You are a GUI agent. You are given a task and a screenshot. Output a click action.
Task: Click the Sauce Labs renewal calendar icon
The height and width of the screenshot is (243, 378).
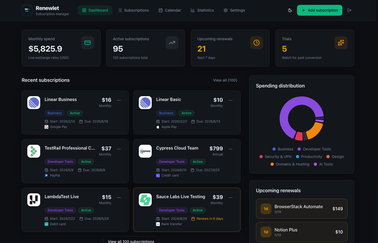(x=193, y=219)
